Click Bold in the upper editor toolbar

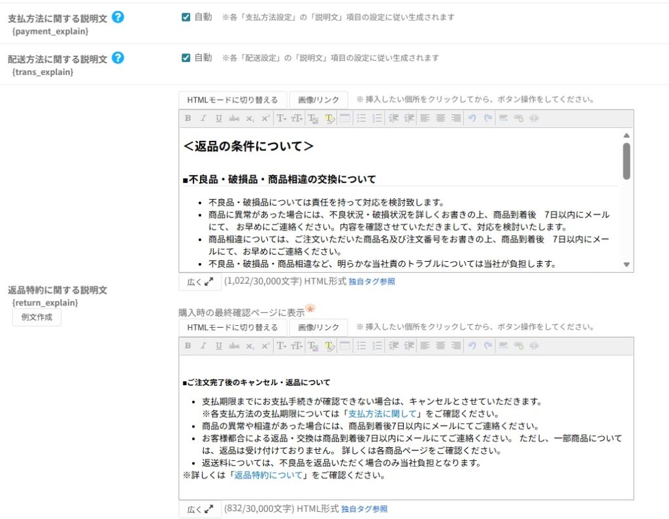click(x=188, y=118)
